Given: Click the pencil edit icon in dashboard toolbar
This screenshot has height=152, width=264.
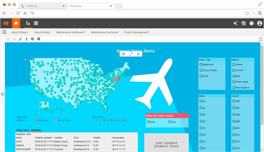Looking at the screenshot, I should click(x=20, y=39).
